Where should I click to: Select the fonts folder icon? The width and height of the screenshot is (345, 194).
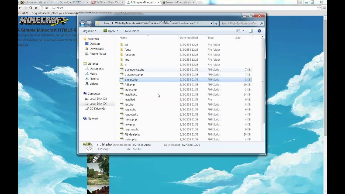coord(122,50)
